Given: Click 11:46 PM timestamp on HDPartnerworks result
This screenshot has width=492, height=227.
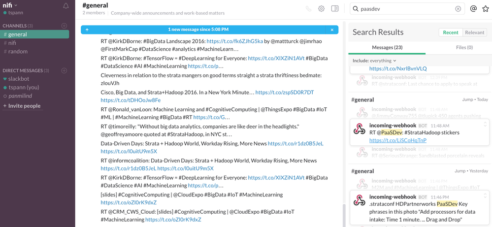Looking at the screenshot, I should point(440,197).
